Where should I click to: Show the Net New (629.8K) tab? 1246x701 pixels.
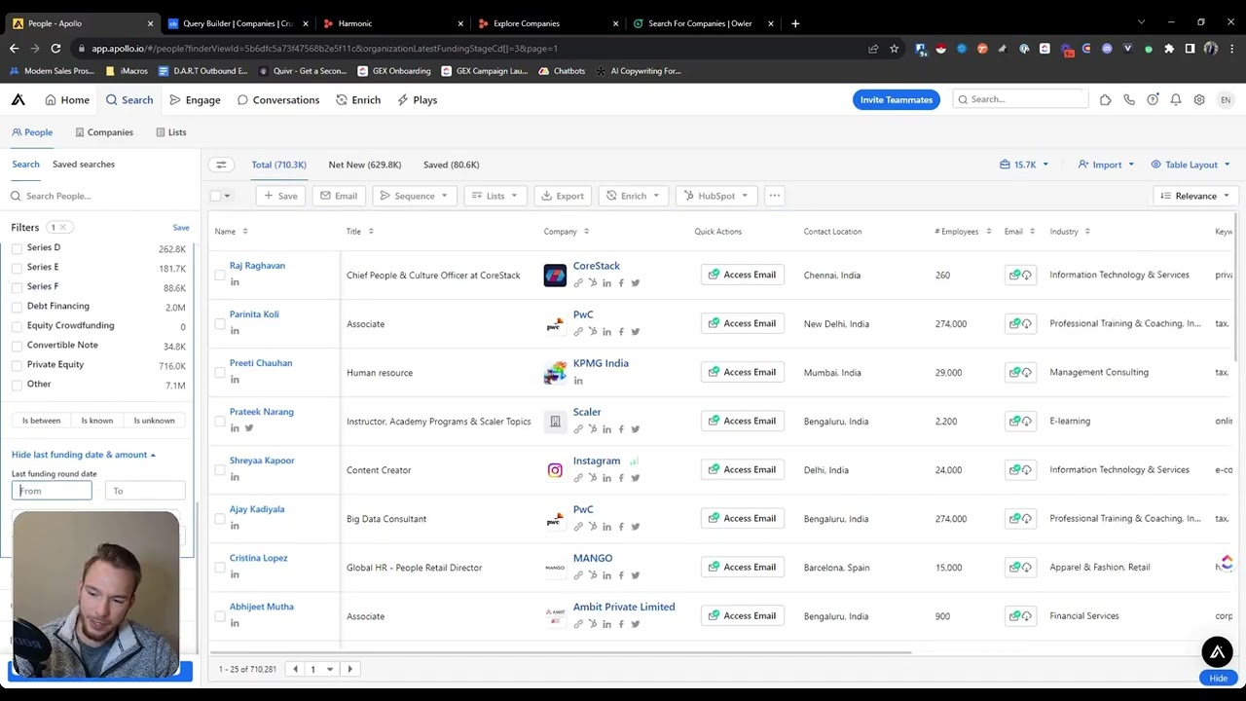click(365, 165)
